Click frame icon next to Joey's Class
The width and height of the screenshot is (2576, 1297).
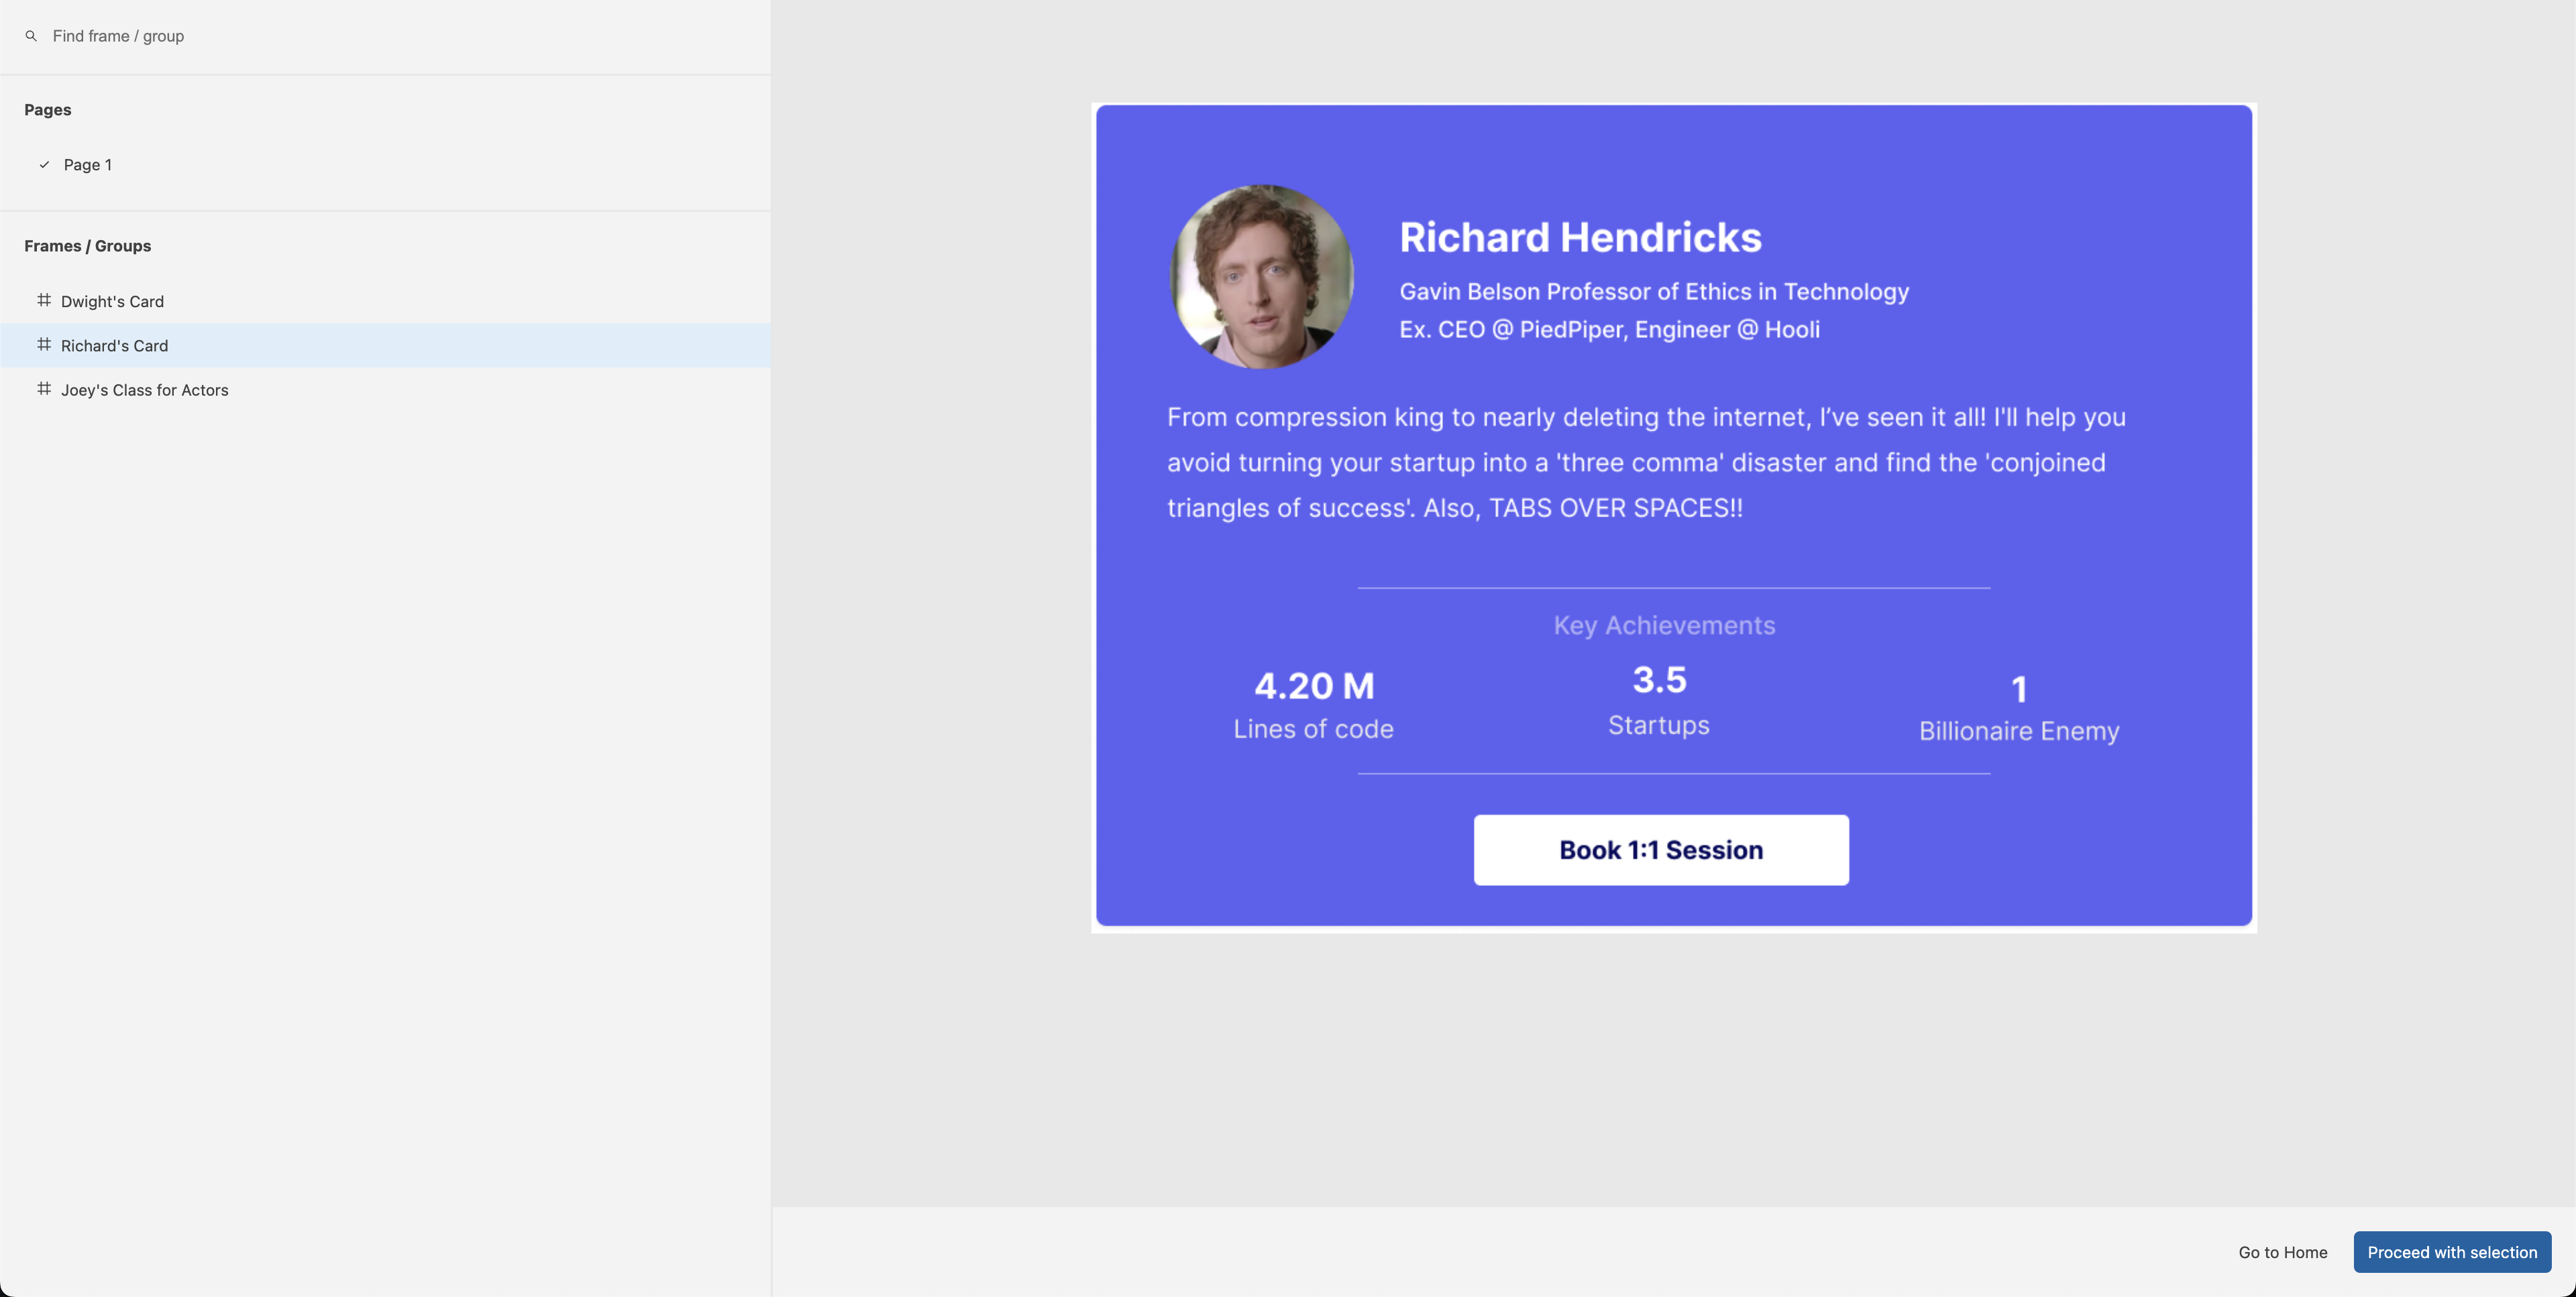tap(44, 389)
